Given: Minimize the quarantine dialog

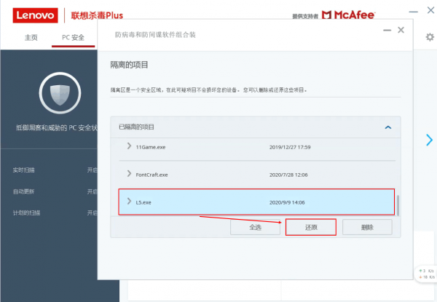Looking at the screenshot, I should pos(387,30).
